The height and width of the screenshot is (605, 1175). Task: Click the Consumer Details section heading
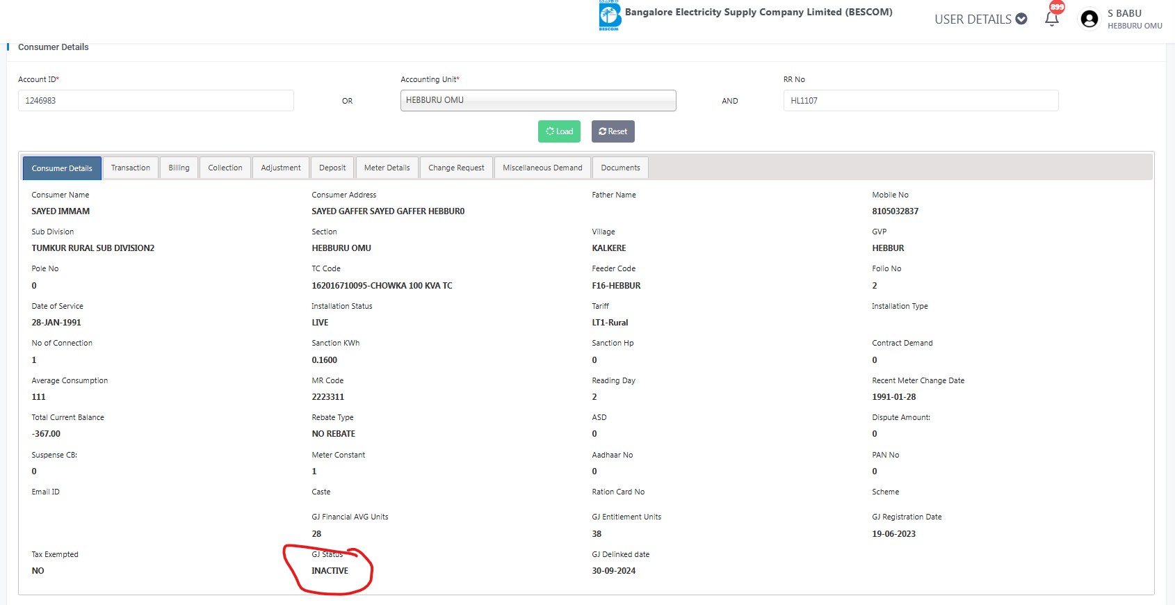(x=54, y=47)
